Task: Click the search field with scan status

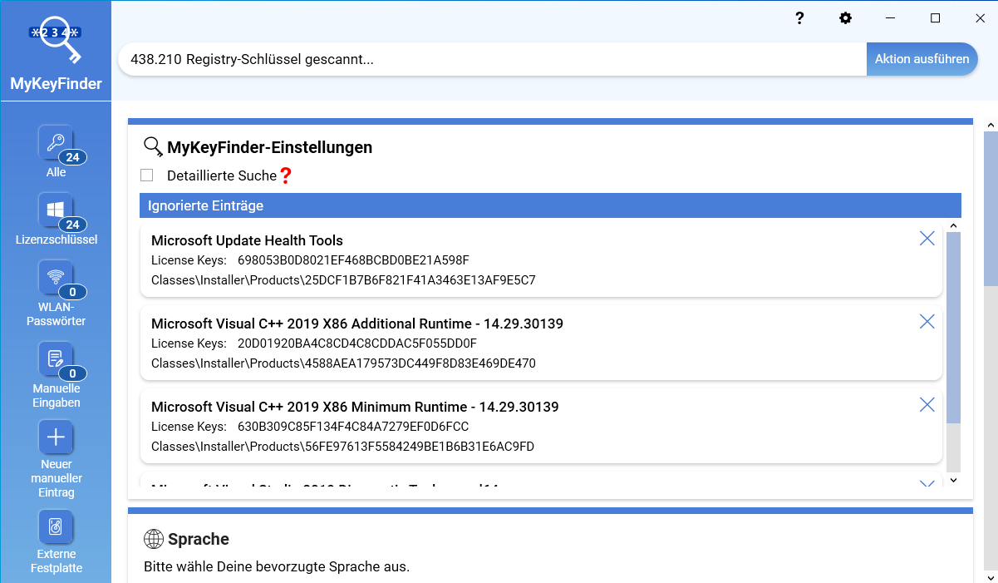Action: pyautogui.click(x=490, y=59)
